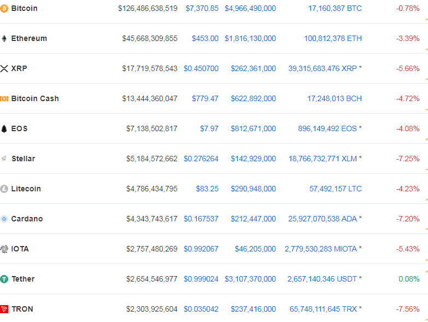Click IOTA price $0.992067
The width and height of the screenshot is (428, 322).
pyautogui.click(x=201, y=249)
